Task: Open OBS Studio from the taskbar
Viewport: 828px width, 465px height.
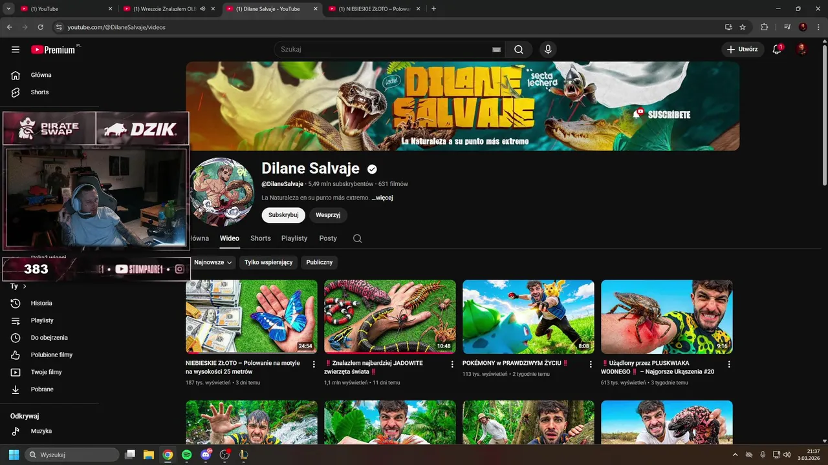Action: click(x=224, y=455)
